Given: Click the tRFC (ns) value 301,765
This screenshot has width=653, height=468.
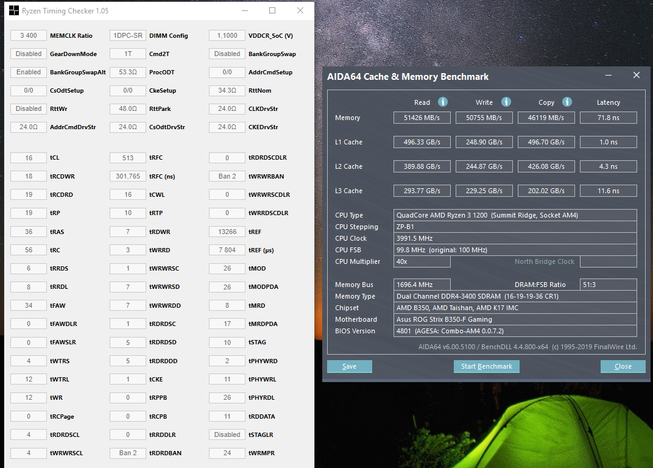Looking at the screenshot, I should (128, 176).
